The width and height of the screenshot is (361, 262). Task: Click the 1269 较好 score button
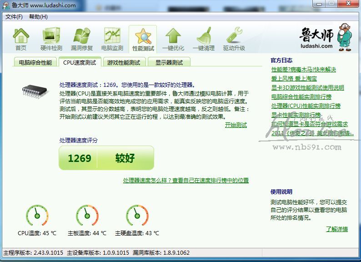(x=106, y=158)
